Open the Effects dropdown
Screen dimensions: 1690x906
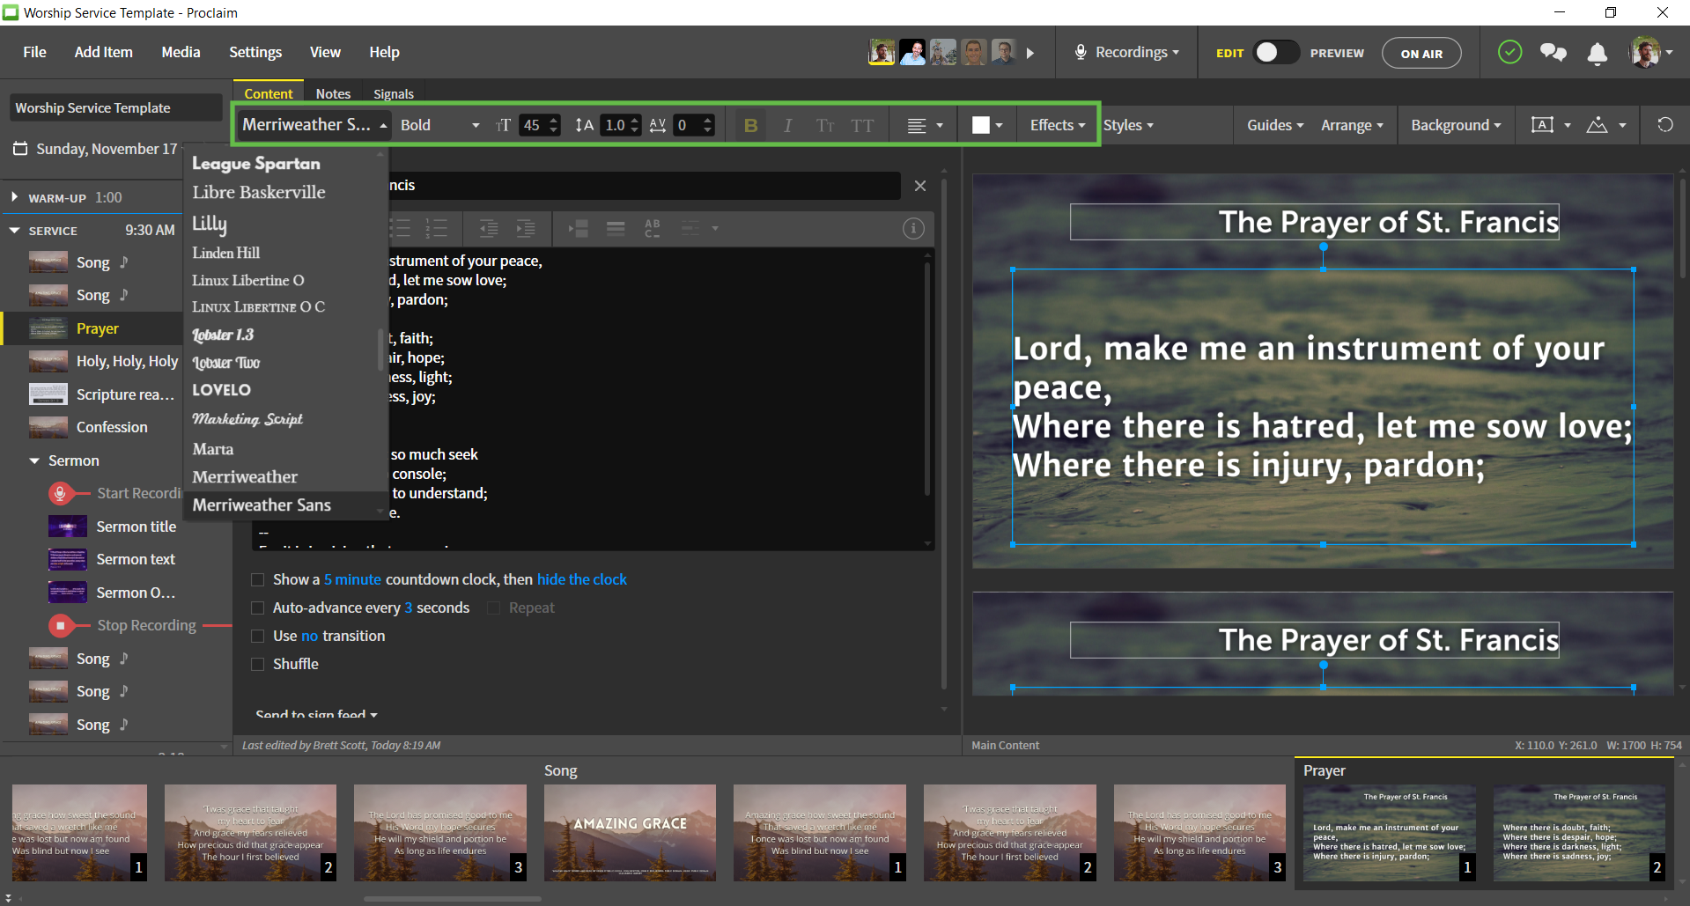tap(1057, 125)
